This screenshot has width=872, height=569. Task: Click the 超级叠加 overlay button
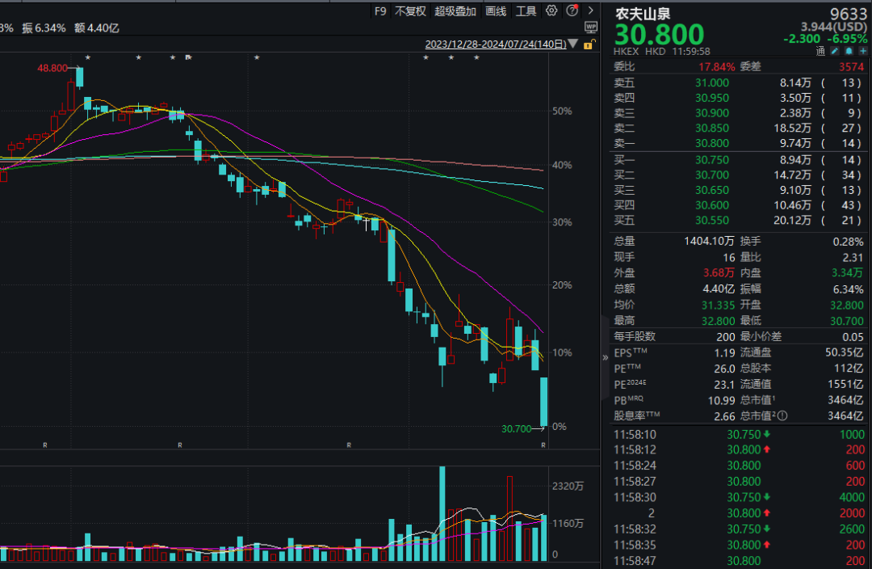(455, 11)
